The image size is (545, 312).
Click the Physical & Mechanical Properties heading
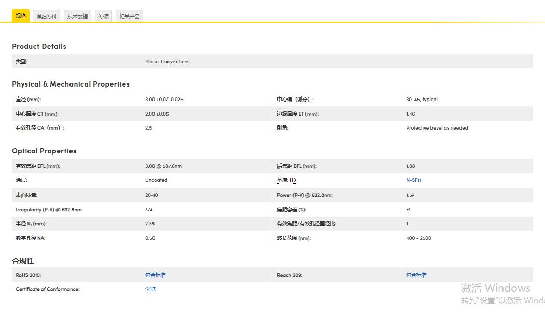point(71,84)
